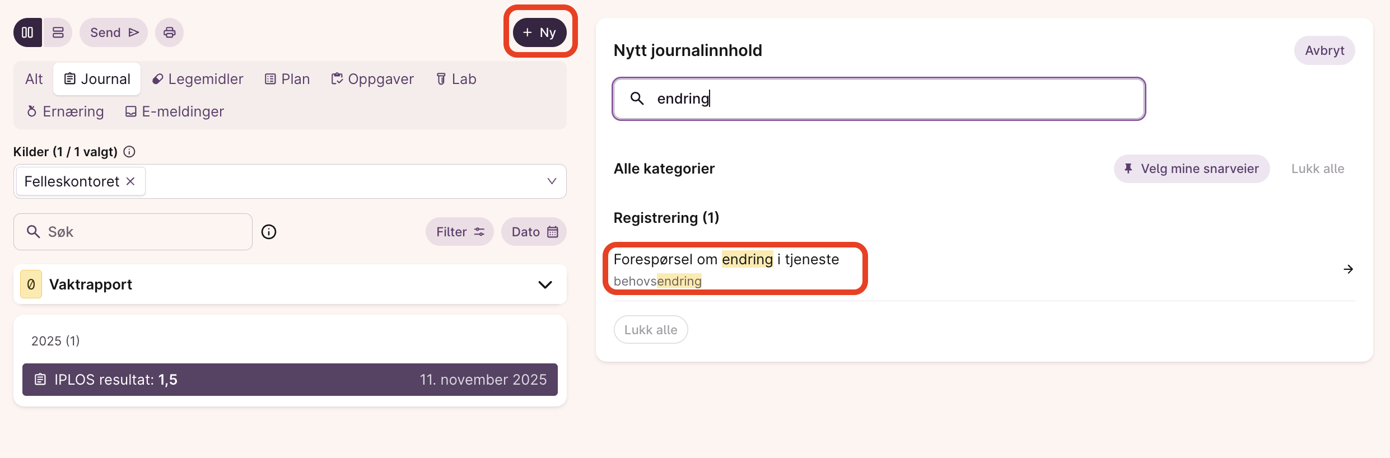Click the info icon beside search field

point(269,232)
